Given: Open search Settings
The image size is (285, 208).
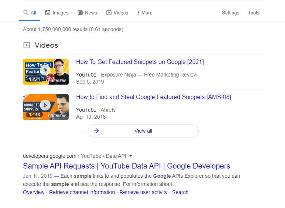Looking at the screenshot, I should (230, 13).
